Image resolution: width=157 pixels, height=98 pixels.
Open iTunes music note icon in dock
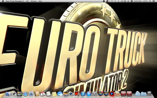tap(83, 94)
